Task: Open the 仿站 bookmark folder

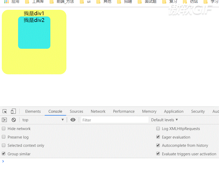Action: [190, 2]
